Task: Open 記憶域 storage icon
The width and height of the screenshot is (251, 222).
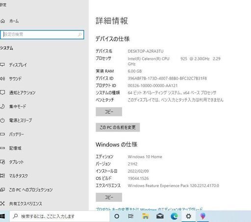Action: point(2,148)
